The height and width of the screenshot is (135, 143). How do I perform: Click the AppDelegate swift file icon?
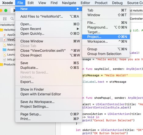tap(5, 35)
